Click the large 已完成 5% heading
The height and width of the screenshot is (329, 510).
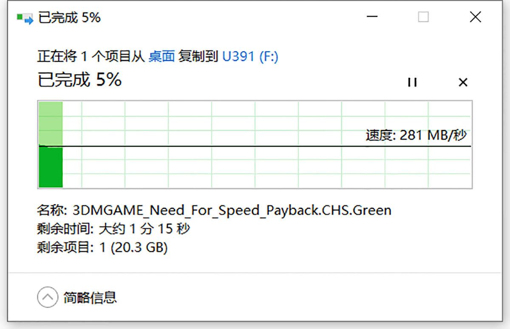click(80, 80)
